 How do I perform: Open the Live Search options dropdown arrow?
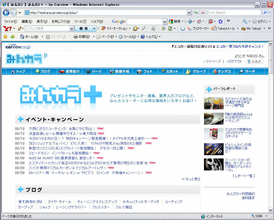point(270,13)
